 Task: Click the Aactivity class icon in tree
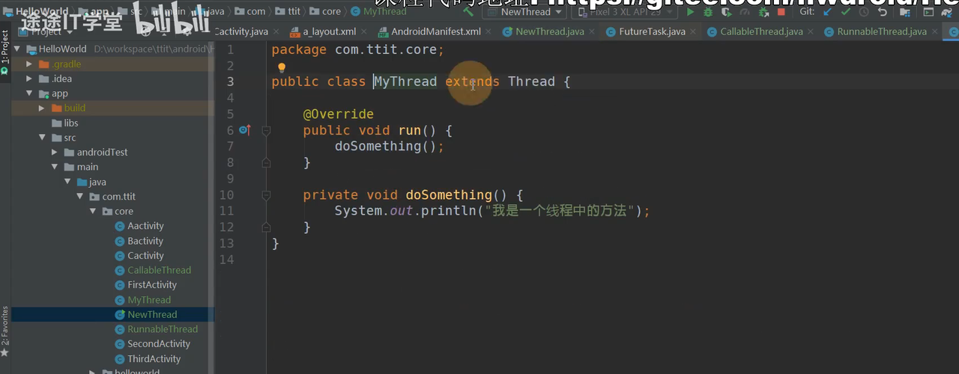click(120, 226)
